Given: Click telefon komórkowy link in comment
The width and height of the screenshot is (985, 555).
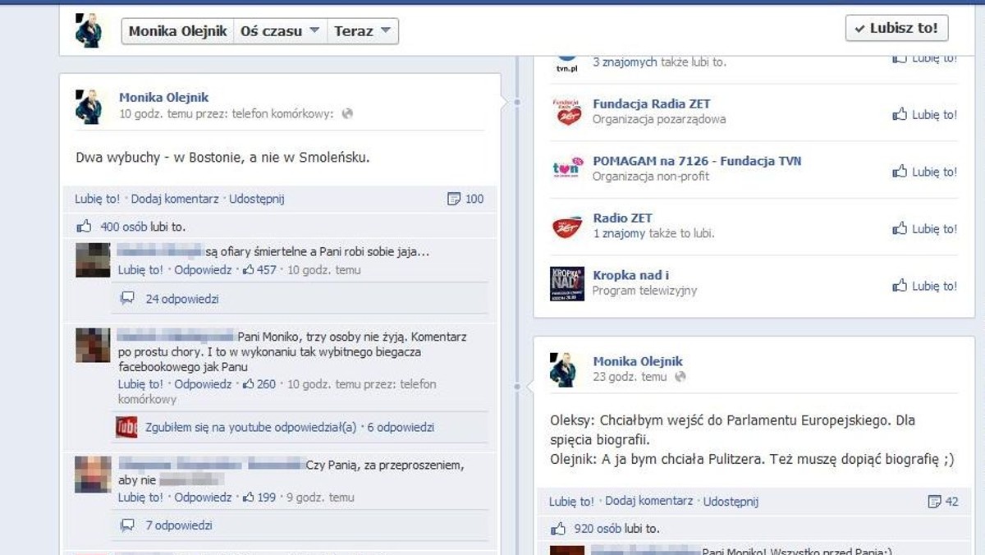Looking at the screenshot, I should (277, 392).
